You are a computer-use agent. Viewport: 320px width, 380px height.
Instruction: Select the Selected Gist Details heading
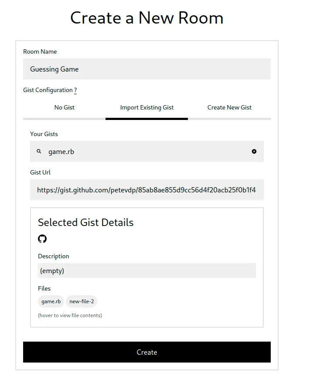85,223
